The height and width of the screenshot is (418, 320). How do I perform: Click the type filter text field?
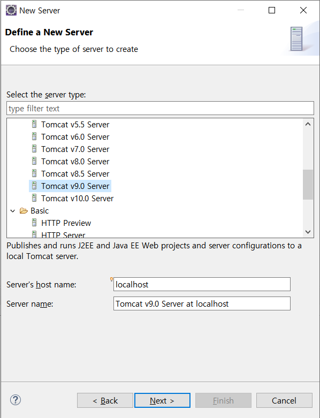click(x=160, y=108)
